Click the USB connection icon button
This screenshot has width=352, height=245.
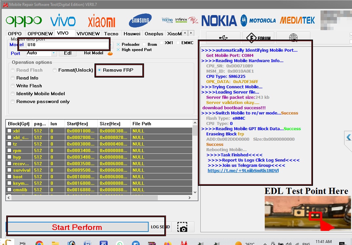pos(223,38)
